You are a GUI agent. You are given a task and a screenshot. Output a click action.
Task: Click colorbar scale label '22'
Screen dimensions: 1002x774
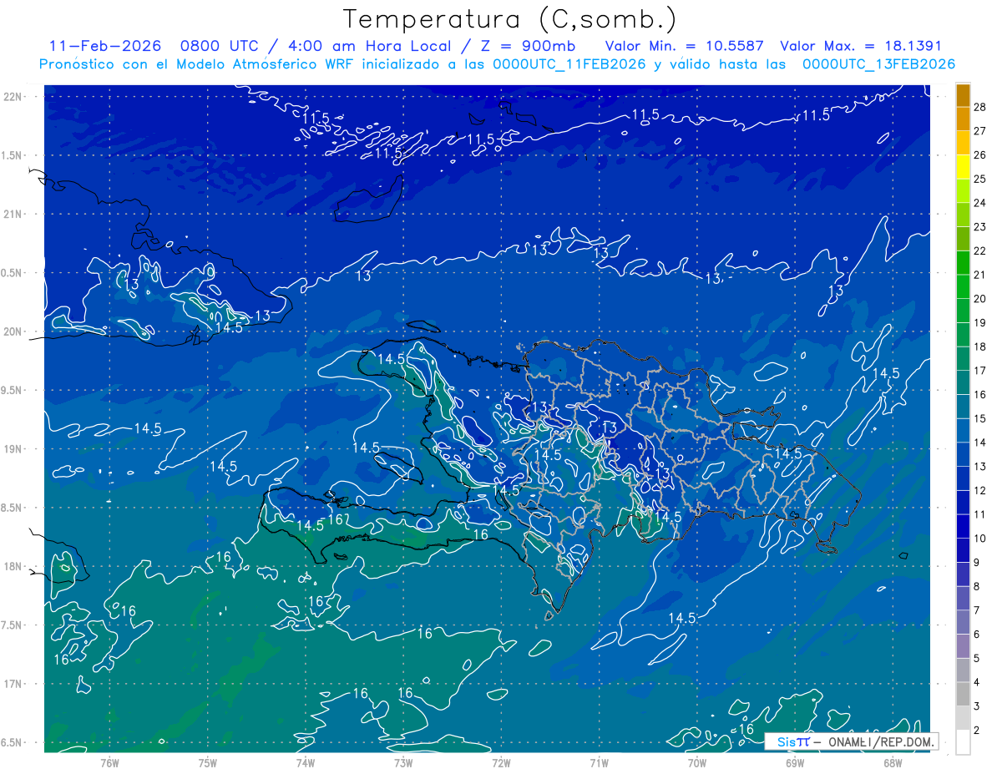[x=980, y=250]
